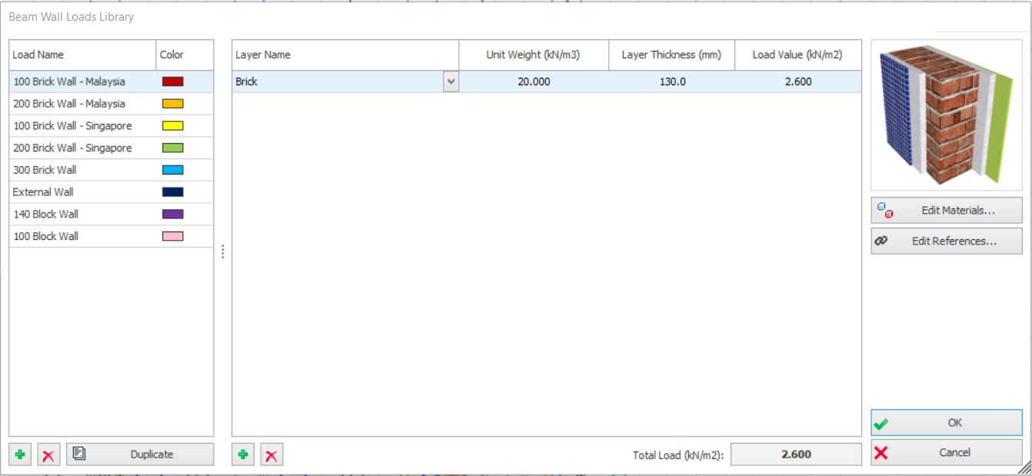Pick red color swatch of 100 Brick Wall - Malaysia
This screenshot has width=1032, height=476.
(x=173, y=82)
